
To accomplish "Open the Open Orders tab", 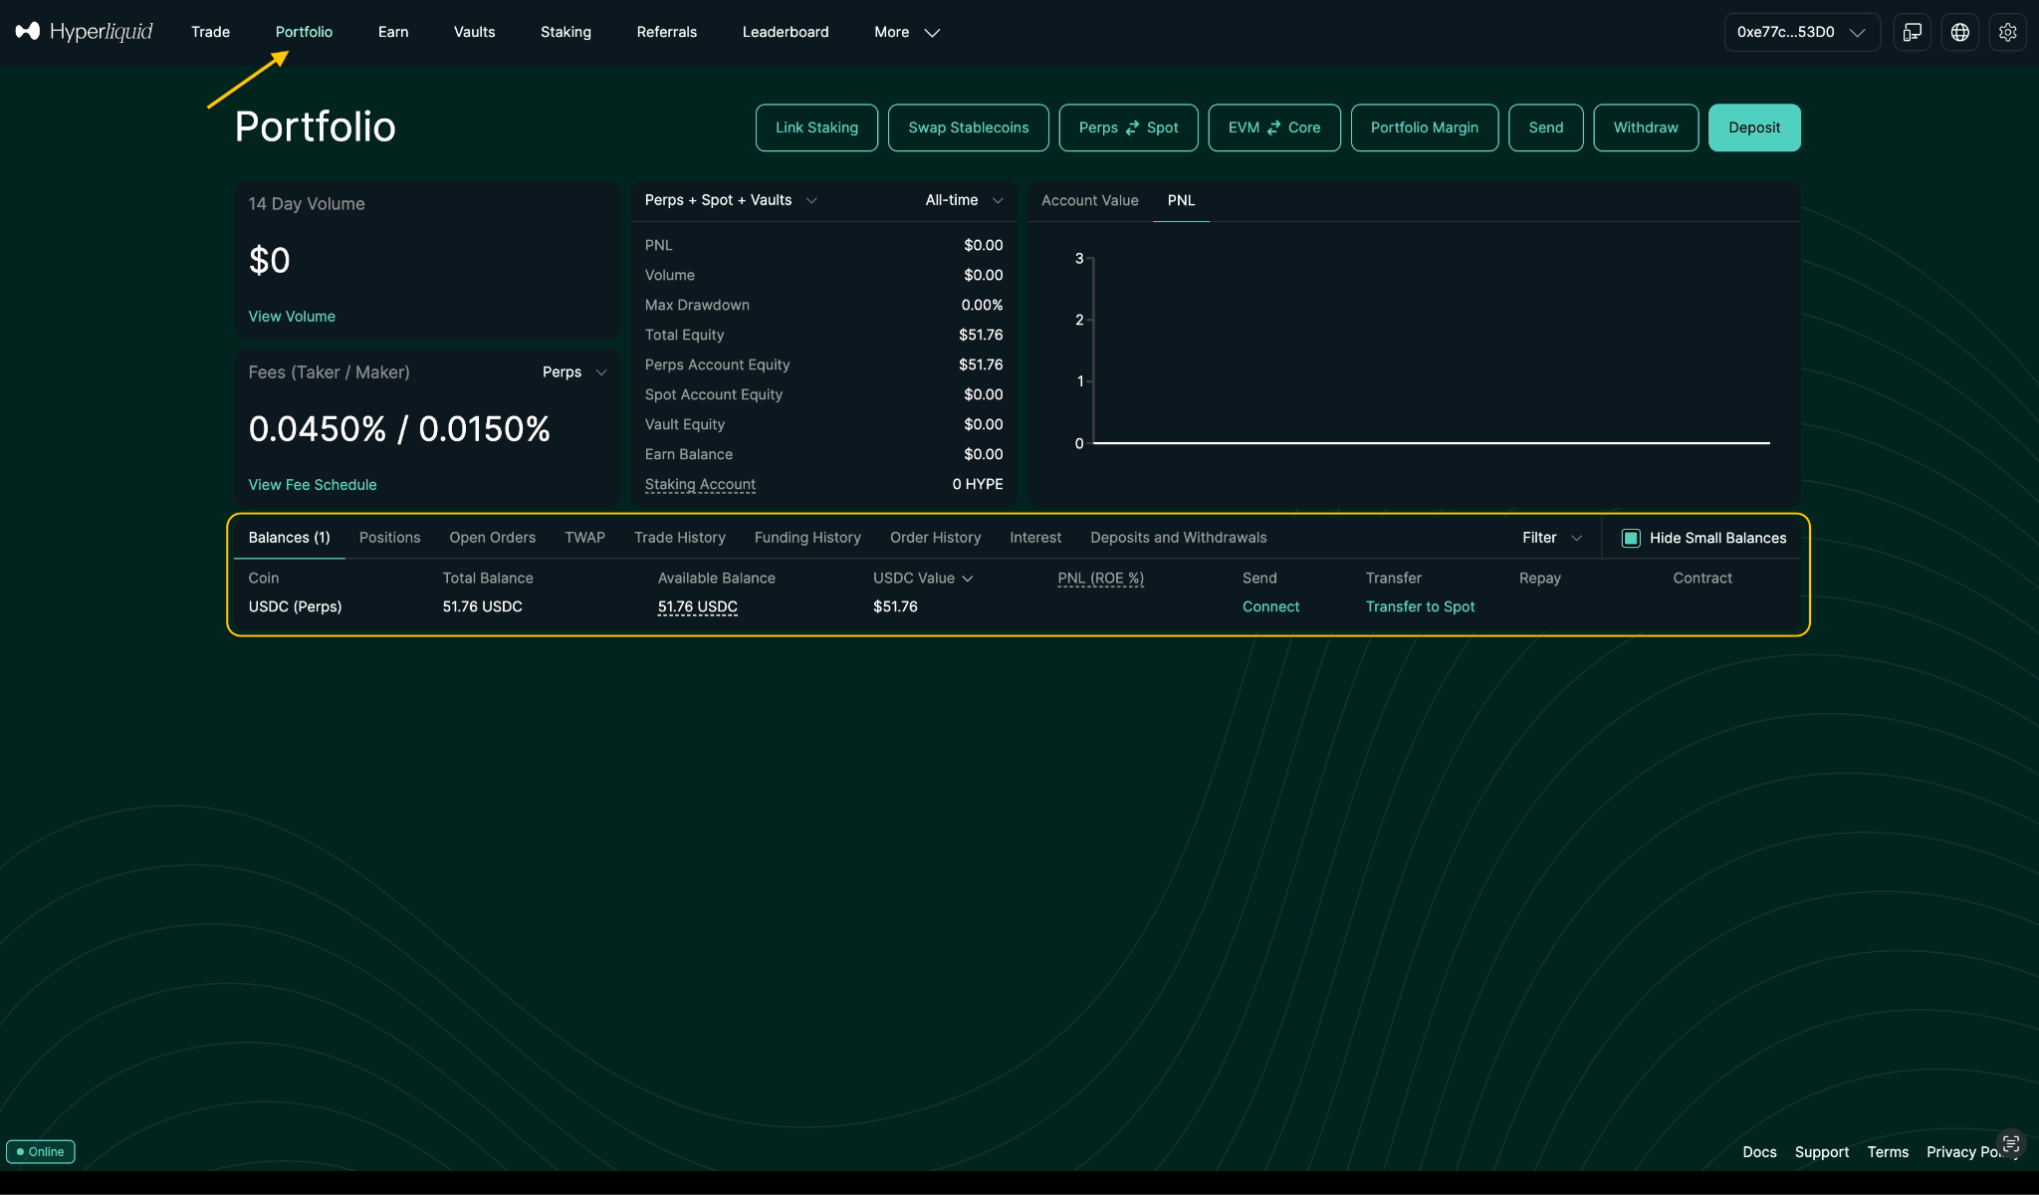I will 492,538.
